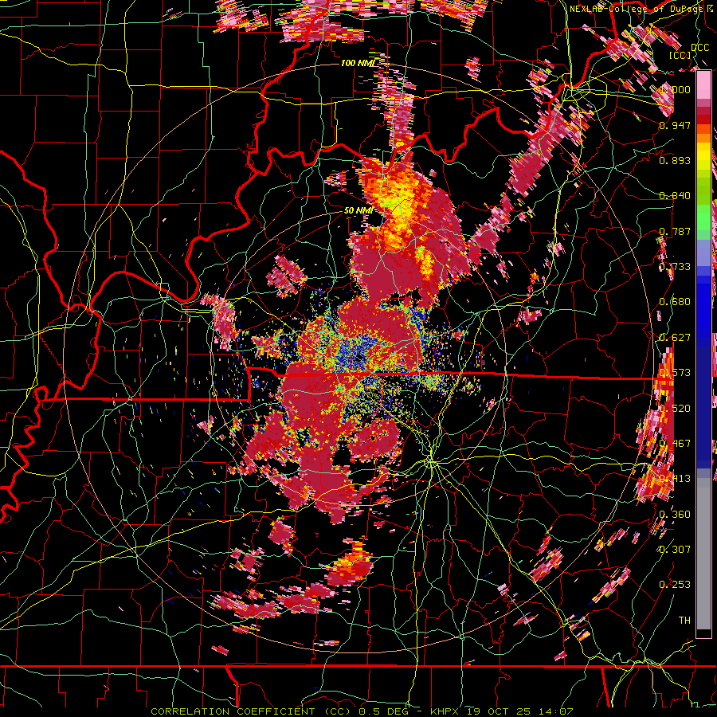
Task: Click the lavender segment of the color bar
Action: (x=703, y=253)
